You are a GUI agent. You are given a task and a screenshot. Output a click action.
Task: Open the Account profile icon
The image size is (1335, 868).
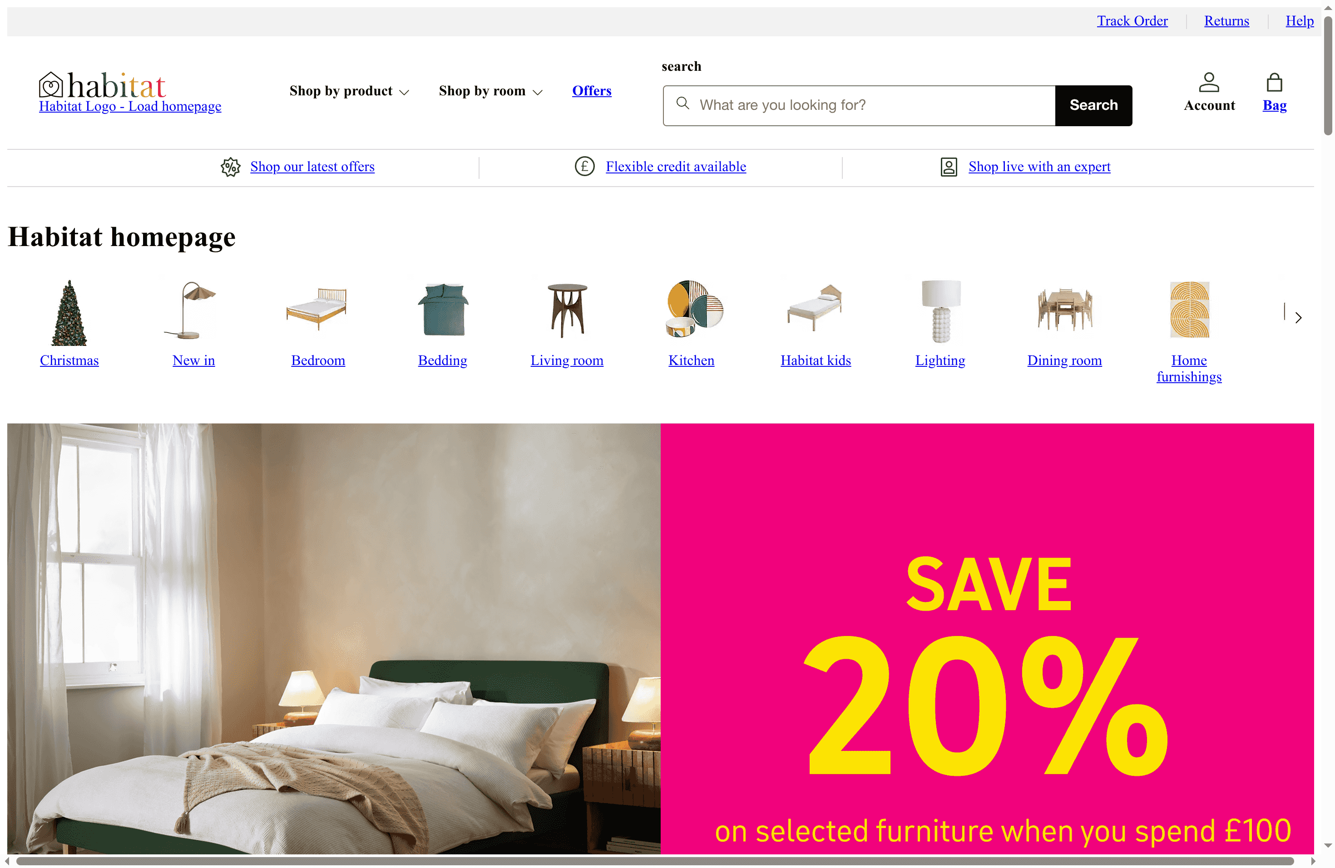[1209, 83]
